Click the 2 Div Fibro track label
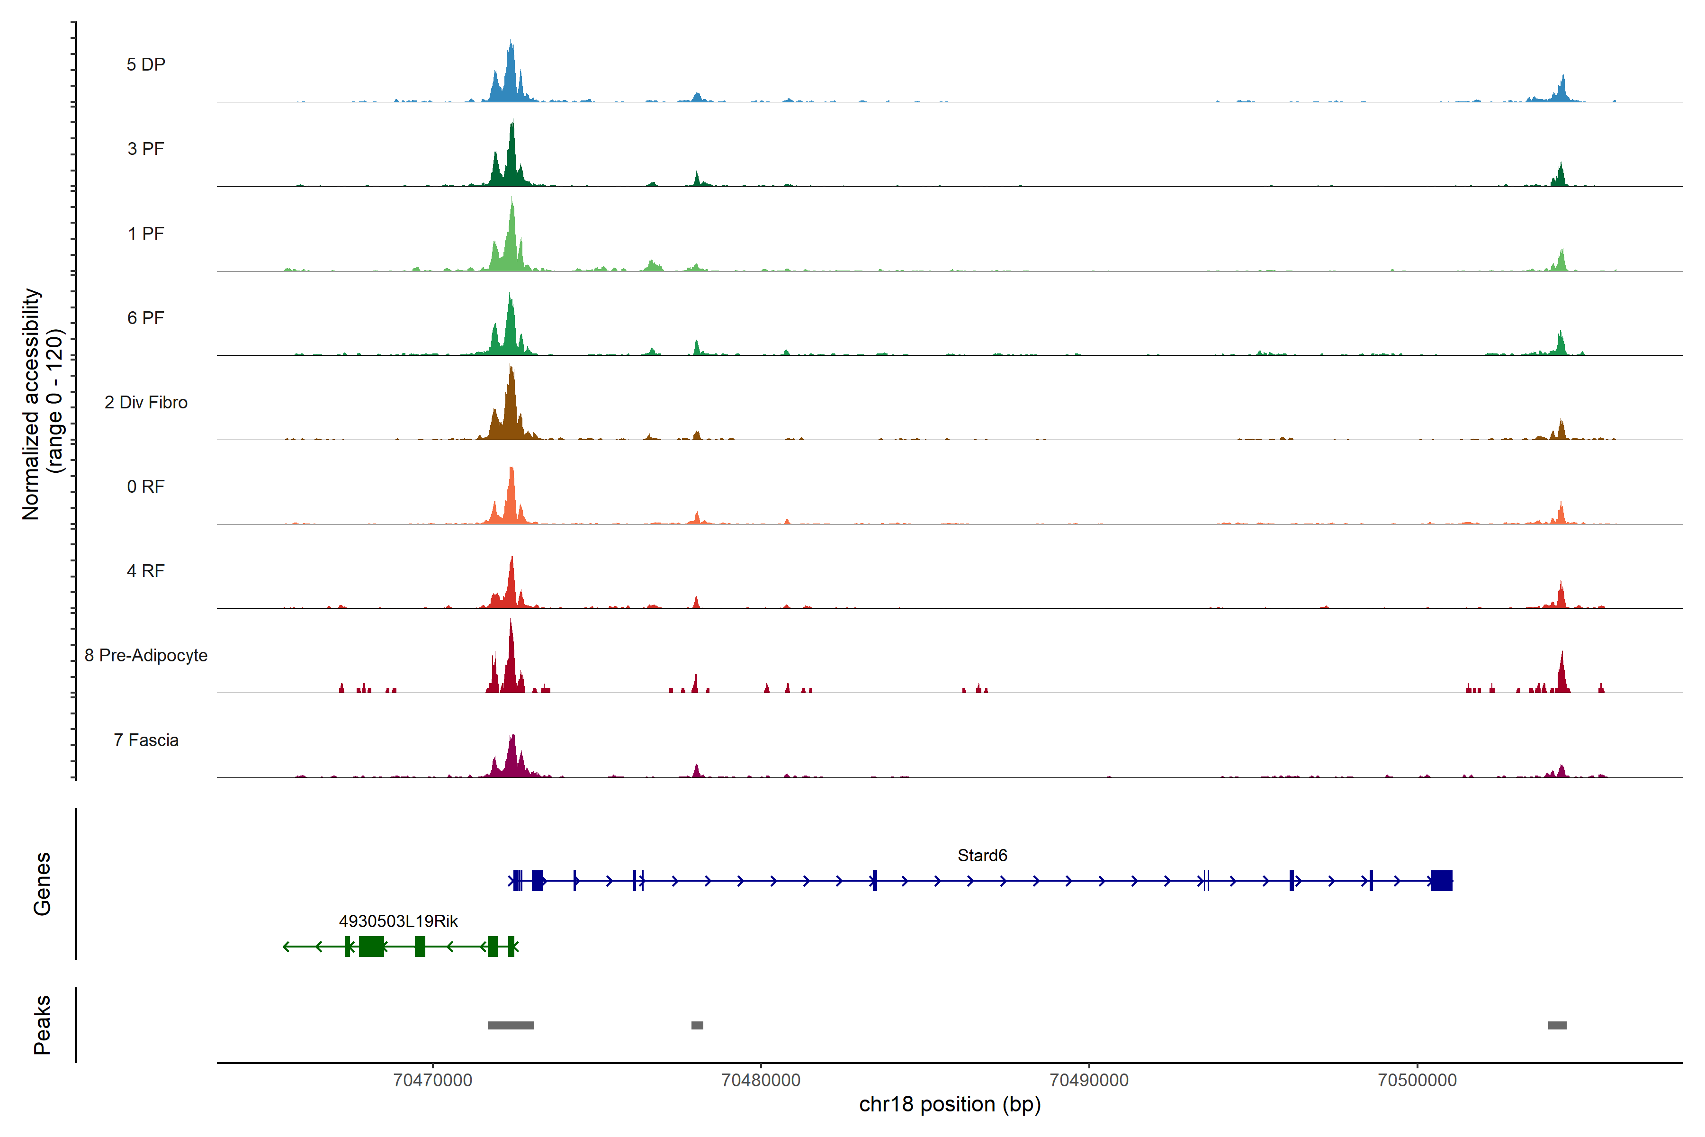 click(x=146, y=402)
